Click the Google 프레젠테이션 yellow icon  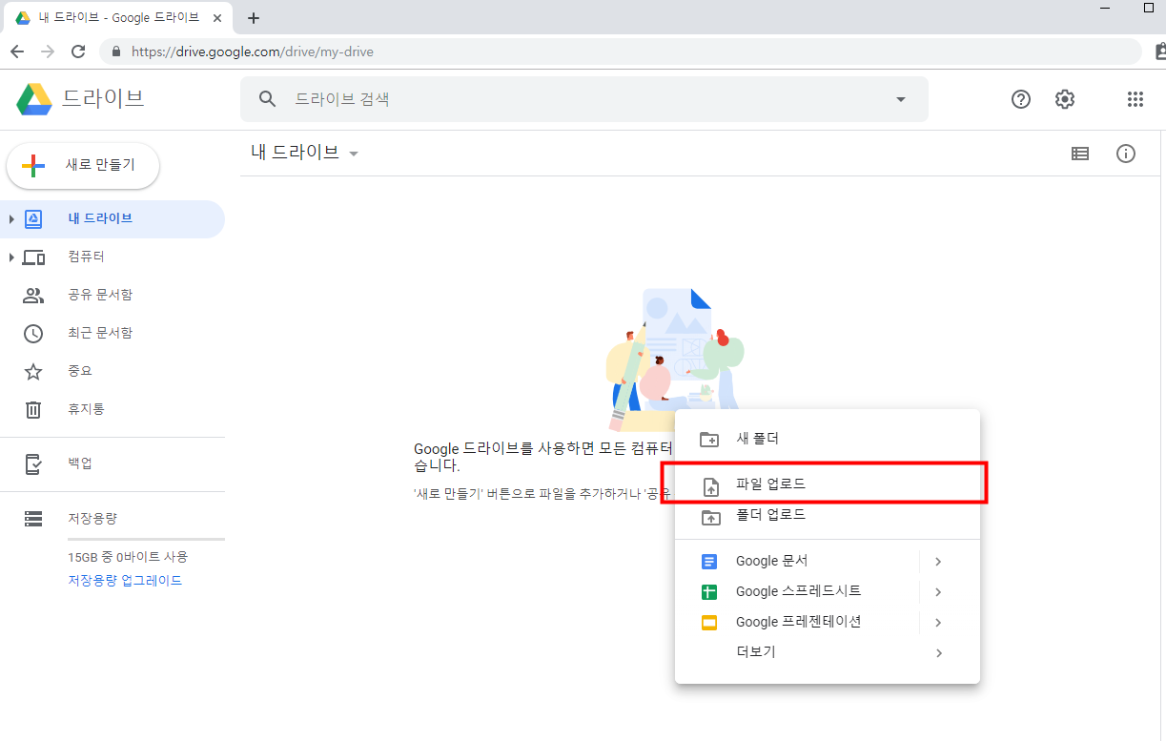coord(709,623)
